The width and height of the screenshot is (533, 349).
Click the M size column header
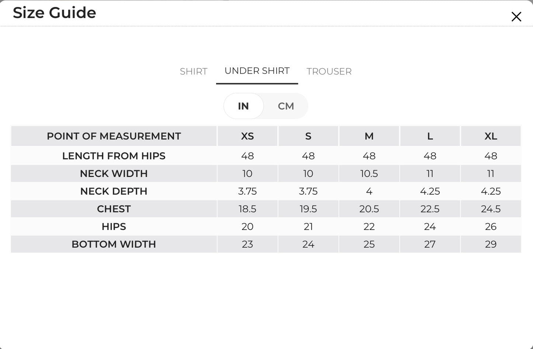pyautogui.click(x=369, y=136)
